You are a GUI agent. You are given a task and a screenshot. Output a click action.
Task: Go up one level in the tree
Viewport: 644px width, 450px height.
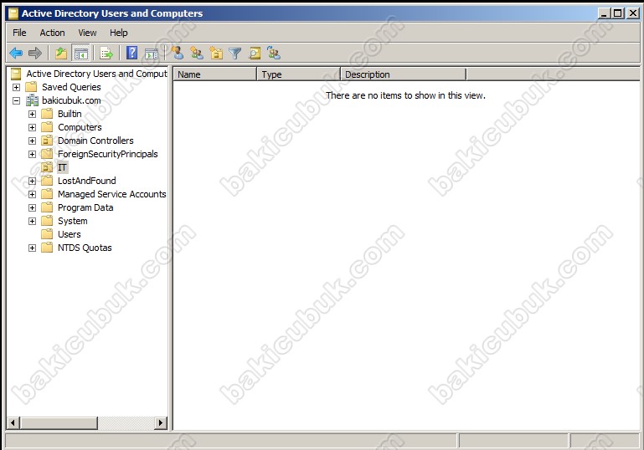(61, 53)
